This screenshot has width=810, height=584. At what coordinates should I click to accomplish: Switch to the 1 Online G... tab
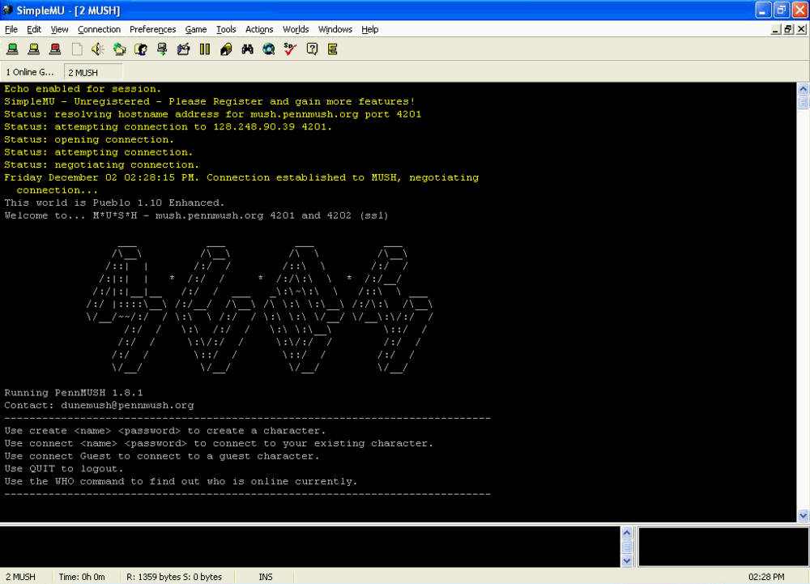[x=30, y=72]
